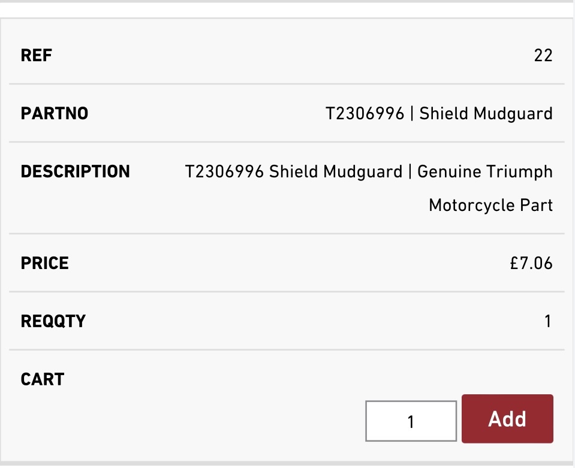Screen dimensions: 575x468
Task: Select the REF value 22
Action: [x=543, y=56]
